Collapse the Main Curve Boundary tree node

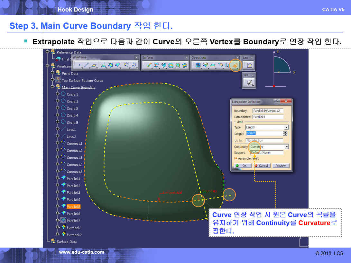[x=52, y=87]
